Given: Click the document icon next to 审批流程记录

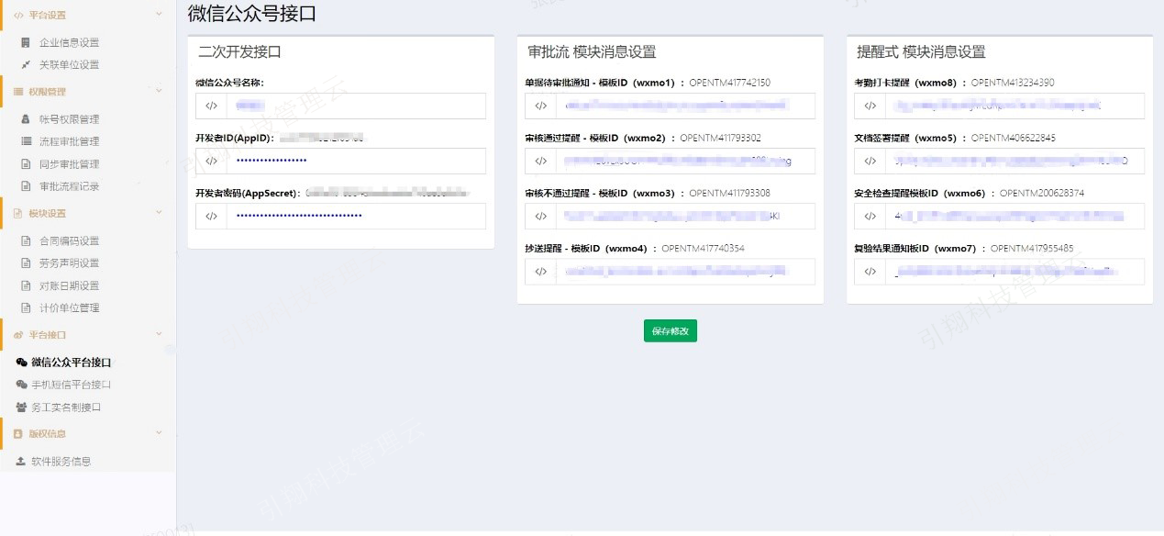Looking at the screenshot, I should (26, 186).
